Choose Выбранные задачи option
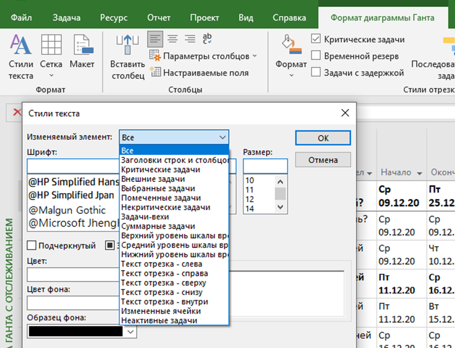Image resolution: width=455 pixels, height=348 pixels. coord(174,188)
